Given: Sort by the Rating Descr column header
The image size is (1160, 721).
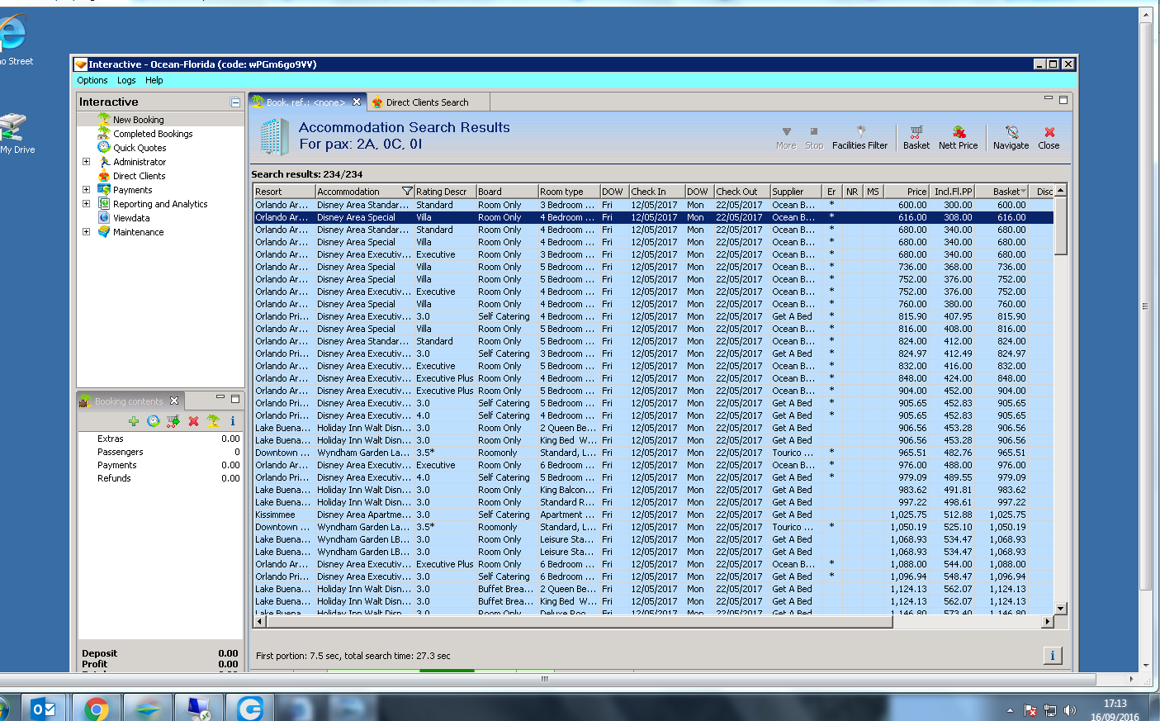Looking at the screenshot, I should (x=445, y=192).
